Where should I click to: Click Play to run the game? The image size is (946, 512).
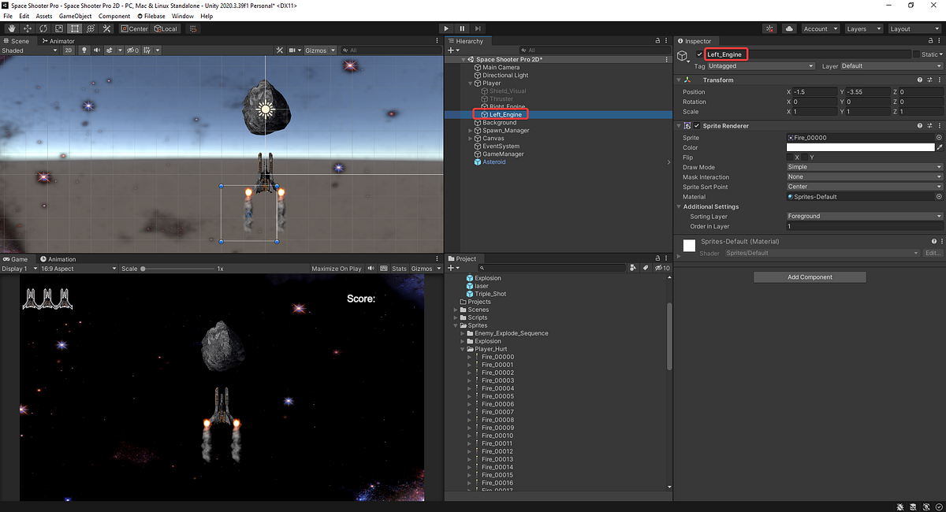(x=445, y=28)
